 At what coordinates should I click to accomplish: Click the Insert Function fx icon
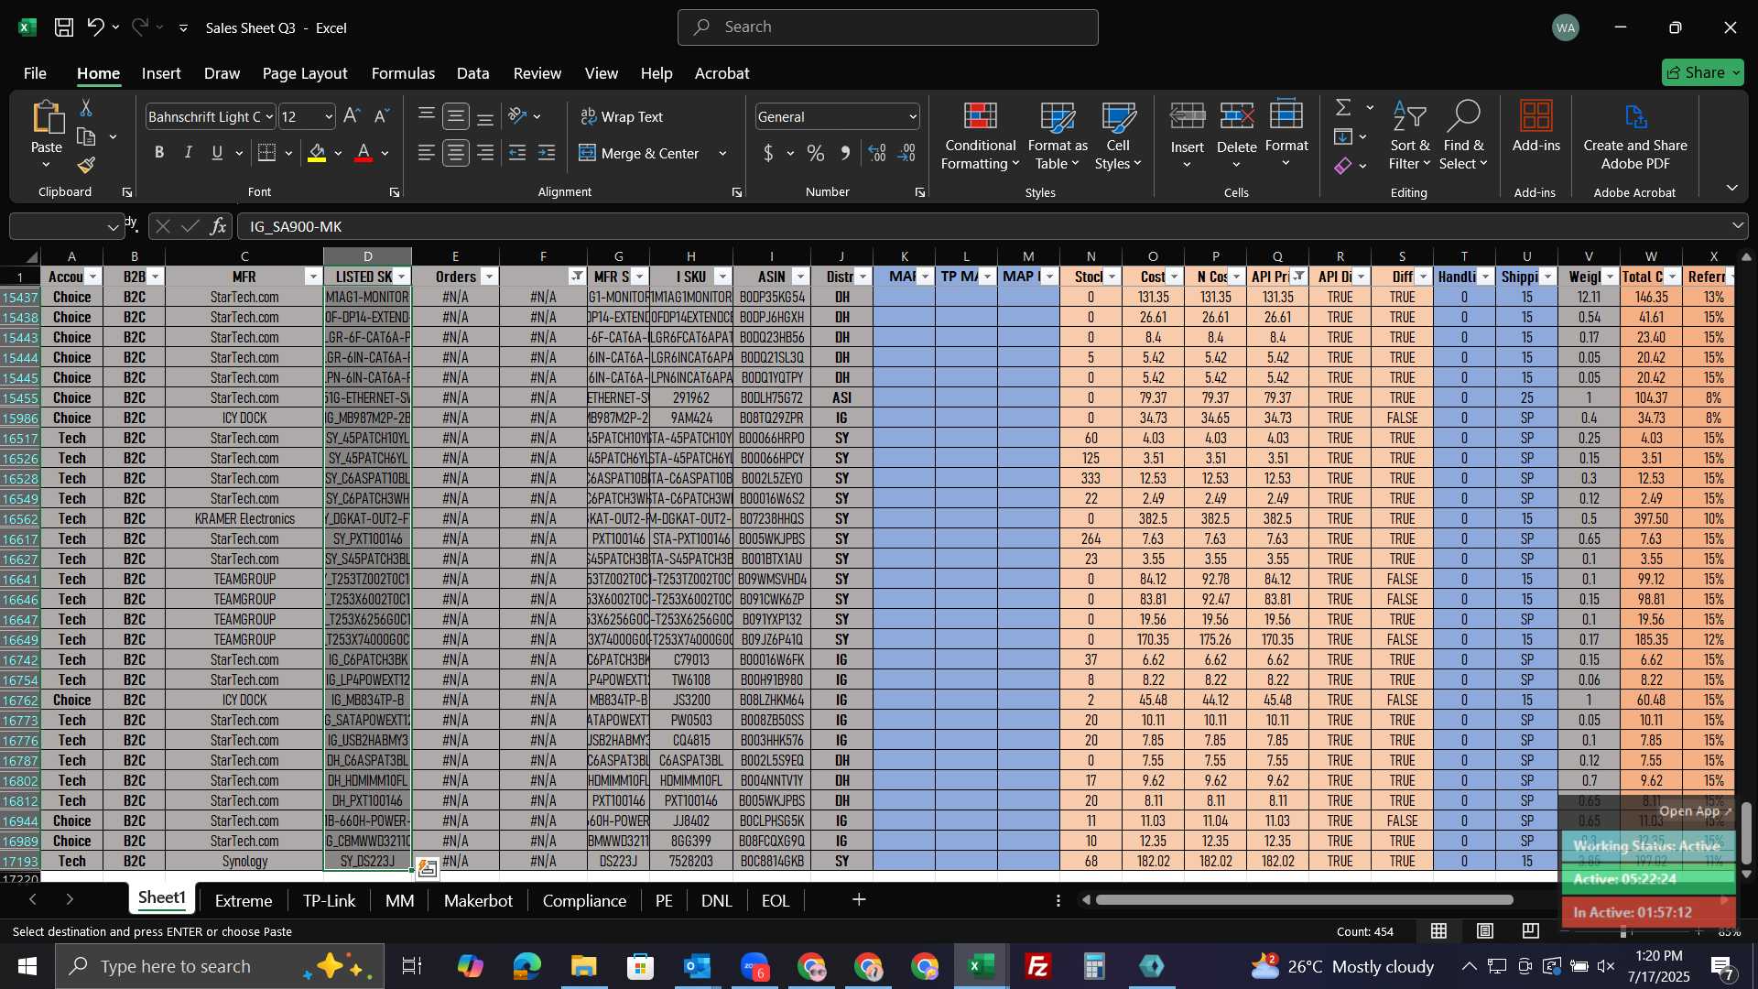[x=218, y=226]
